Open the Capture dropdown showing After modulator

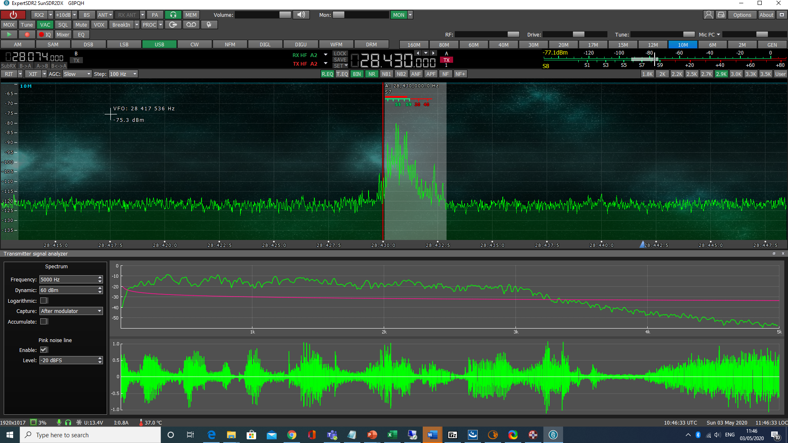pyautogui.click(x=71, y=311)
